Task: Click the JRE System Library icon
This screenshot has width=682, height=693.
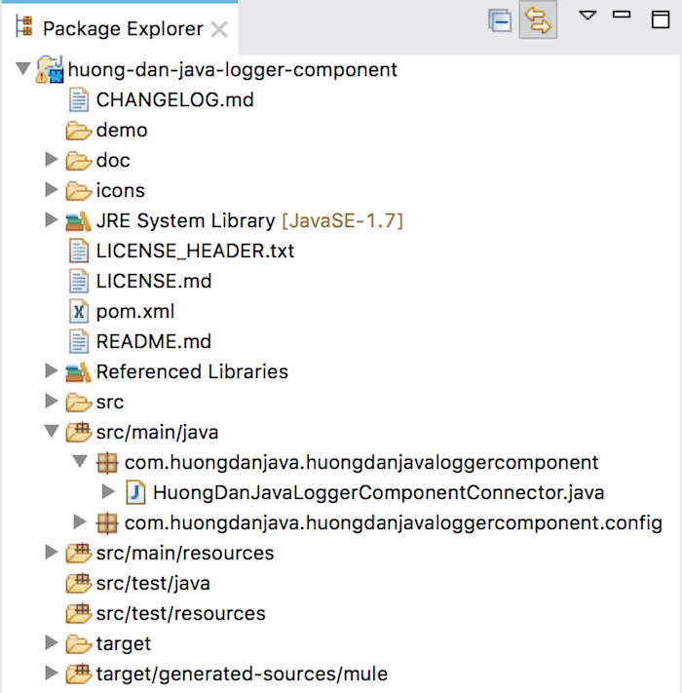Action: point(78,221)
